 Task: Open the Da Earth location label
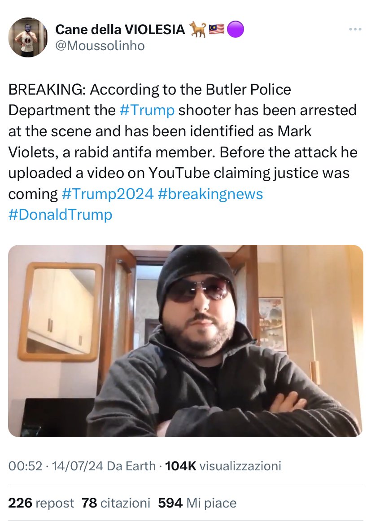(131, 466)
